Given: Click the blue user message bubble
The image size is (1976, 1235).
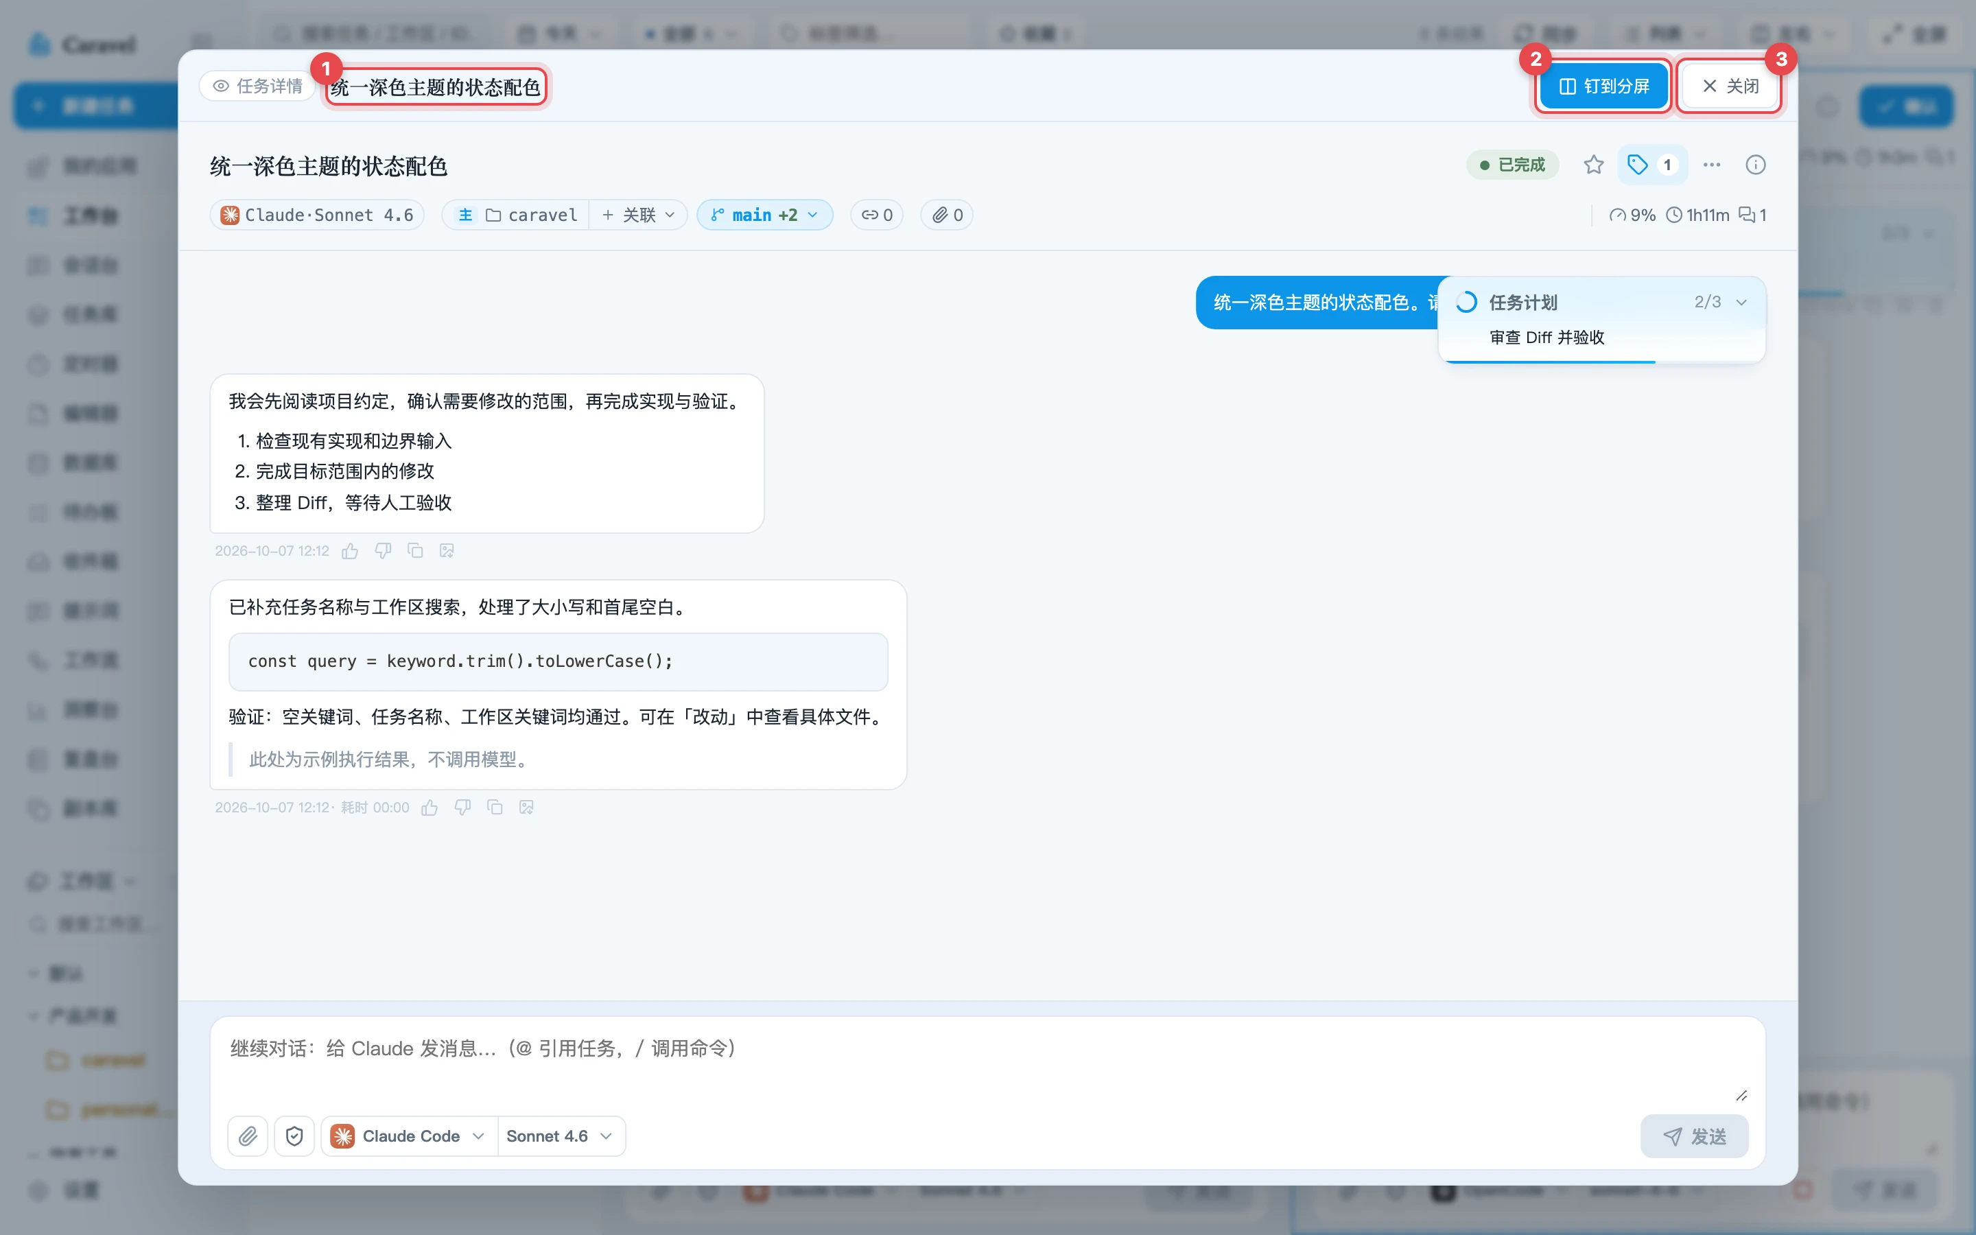Looking at the screenshot, I should click(x=1318, y=302).
